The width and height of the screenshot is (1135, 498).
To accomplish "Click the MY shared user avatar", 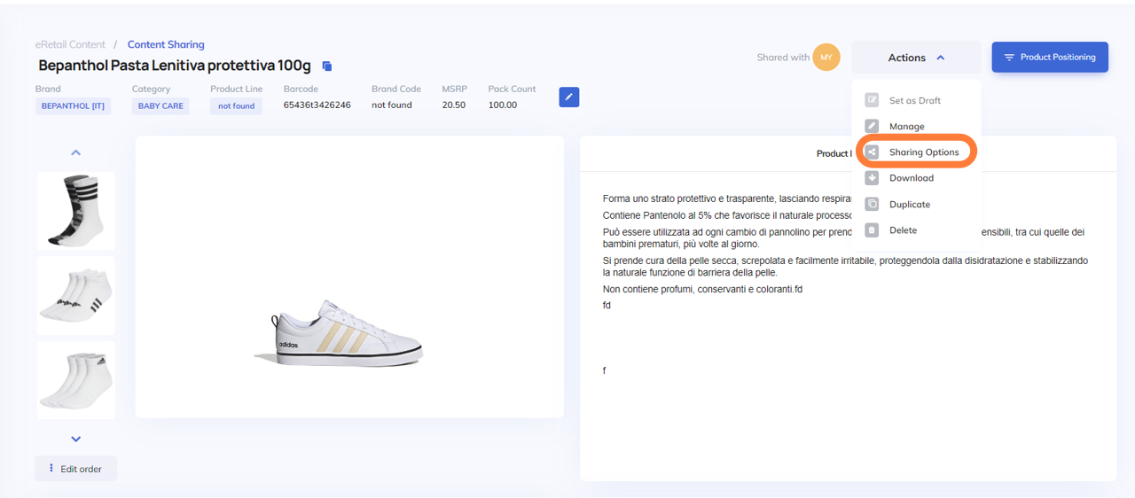I will (826, 58).
